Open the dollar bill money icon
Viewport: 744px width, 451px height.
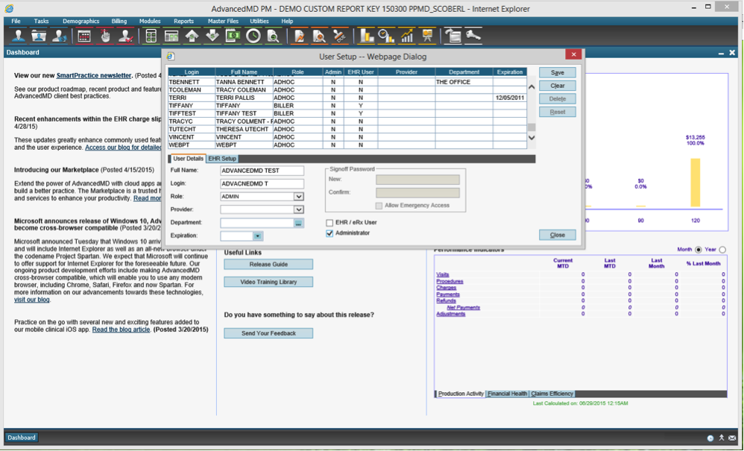click(x=233, y=36)
